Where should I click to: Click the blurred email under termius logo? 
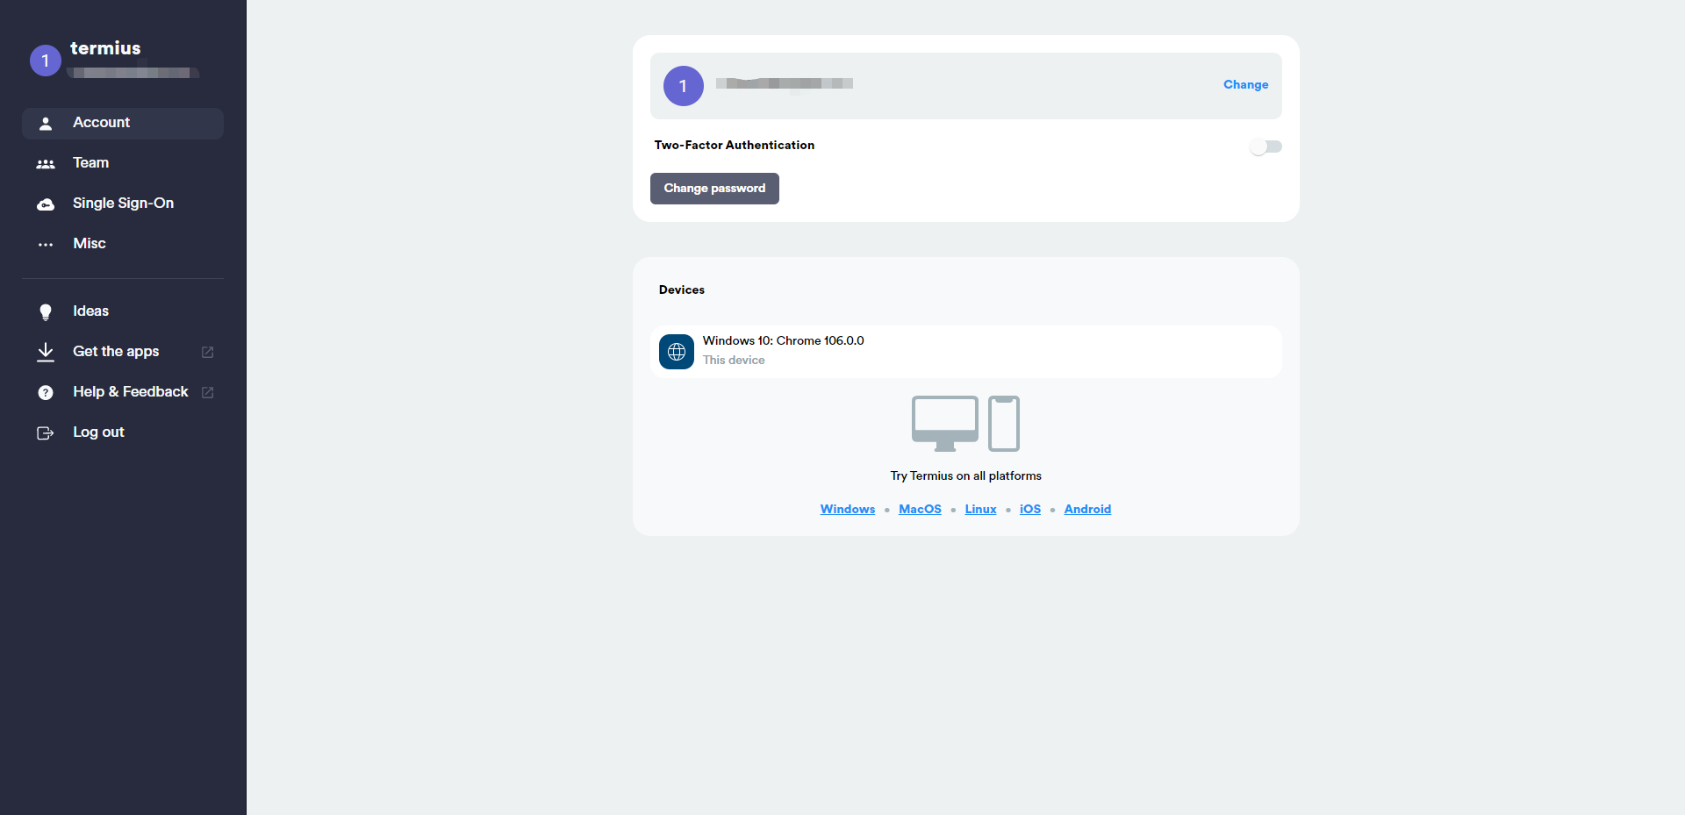tap(133, 73)
